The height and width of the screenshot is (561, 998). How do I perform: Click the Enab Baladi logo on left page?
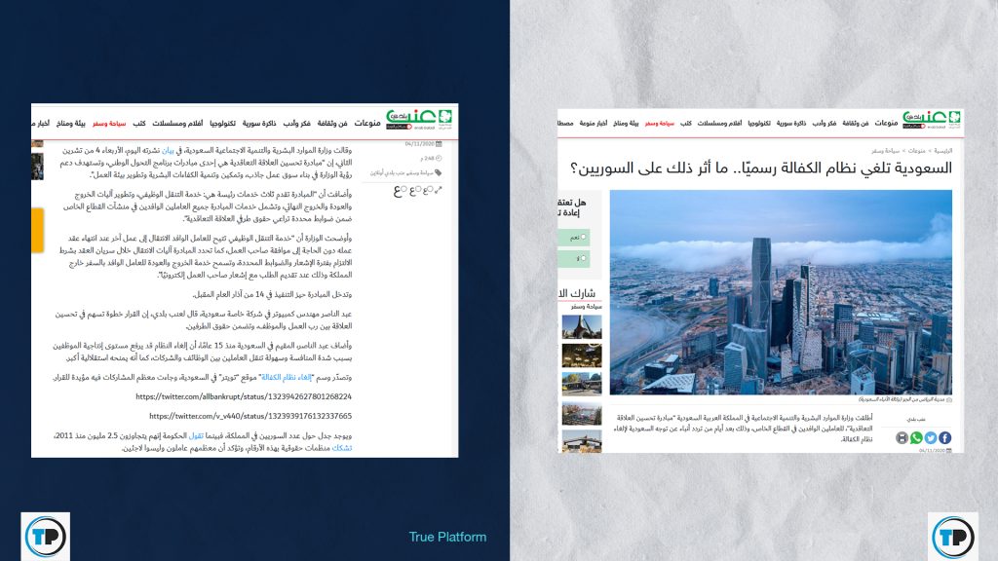419,119
